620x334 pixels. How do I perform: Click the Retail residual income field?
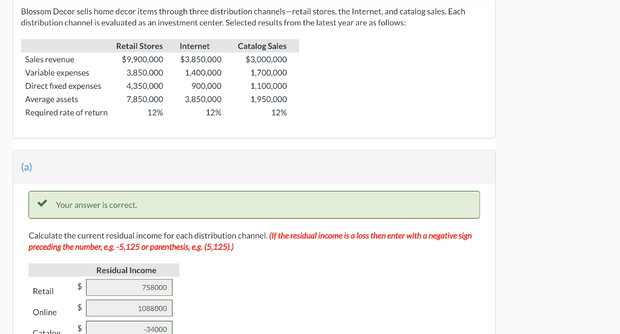pos(130,287)
